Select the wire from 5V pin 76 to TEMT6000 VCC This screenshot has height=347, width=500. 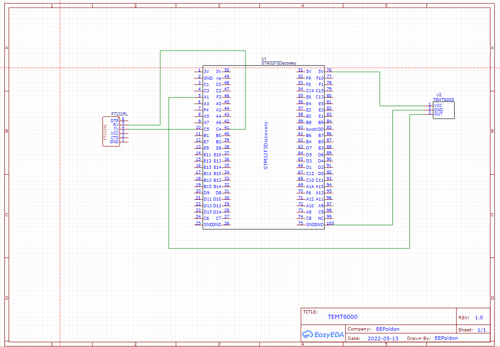(380, 89)
